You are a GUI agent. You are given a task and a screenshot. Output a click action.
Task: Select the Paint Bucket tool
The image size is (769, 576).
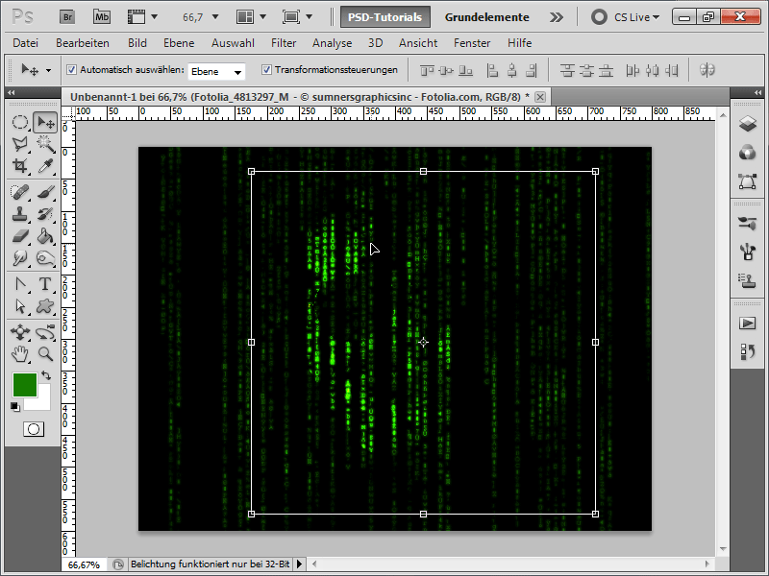(x=45, y=236)
